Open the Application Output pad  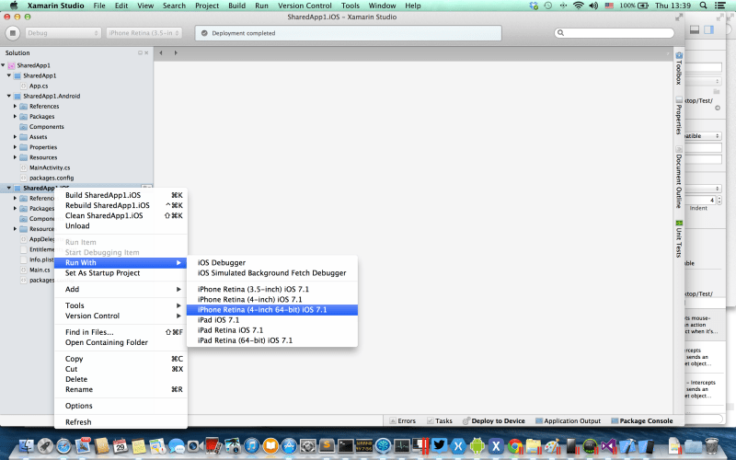coord(568,421)
